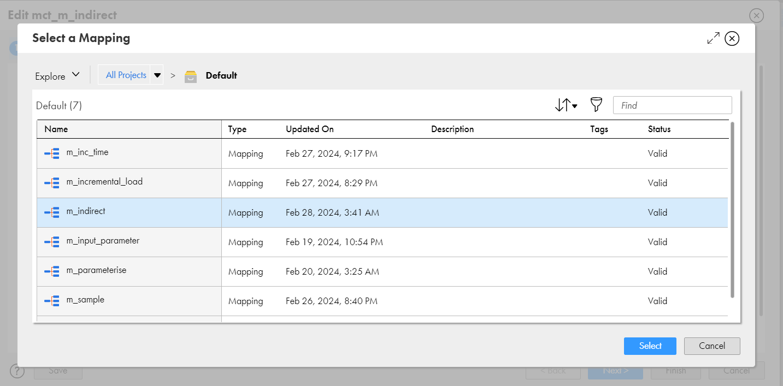Click the Status column header
Image resolution: width=783 pixels, height=386 pixels.
(x=660, y=129)
